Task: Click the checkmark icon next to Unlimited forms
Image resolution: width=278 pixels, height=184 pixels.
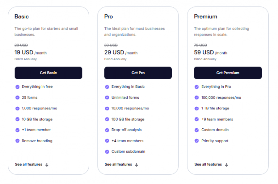Action: click(x=107, y=97)
